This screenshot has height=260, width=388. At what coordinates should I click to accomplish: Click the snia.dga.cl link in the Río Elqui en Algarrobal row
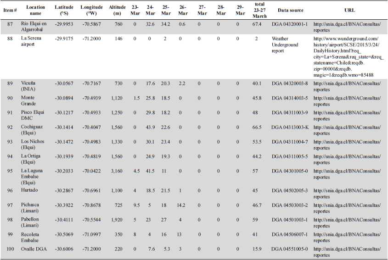pos(347,27)
